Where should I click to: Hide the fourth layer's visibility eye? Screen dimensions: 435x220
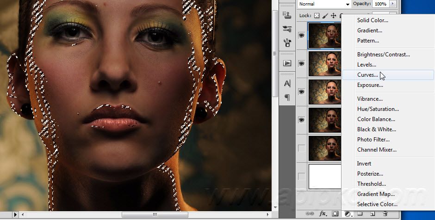click(x=301, y=120)
